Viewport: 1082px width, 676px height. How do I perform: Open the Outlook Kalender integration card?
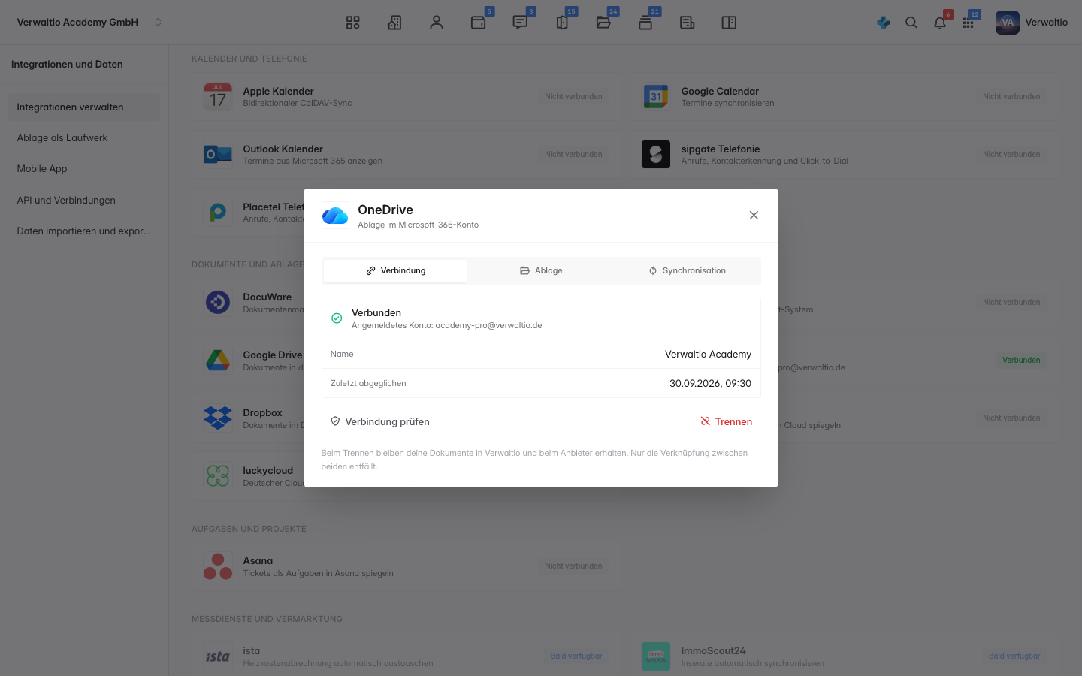[407, 155]
